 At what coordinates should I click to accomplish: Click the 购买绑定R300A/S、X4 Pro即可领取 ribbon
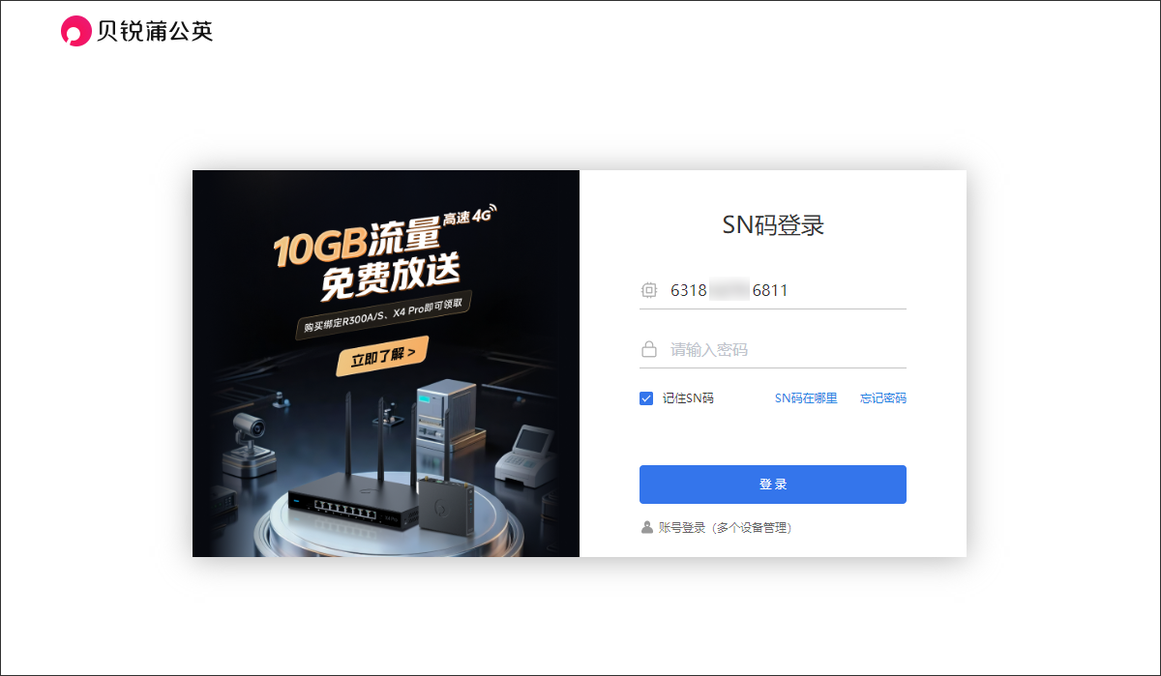[x=384, y=316]
